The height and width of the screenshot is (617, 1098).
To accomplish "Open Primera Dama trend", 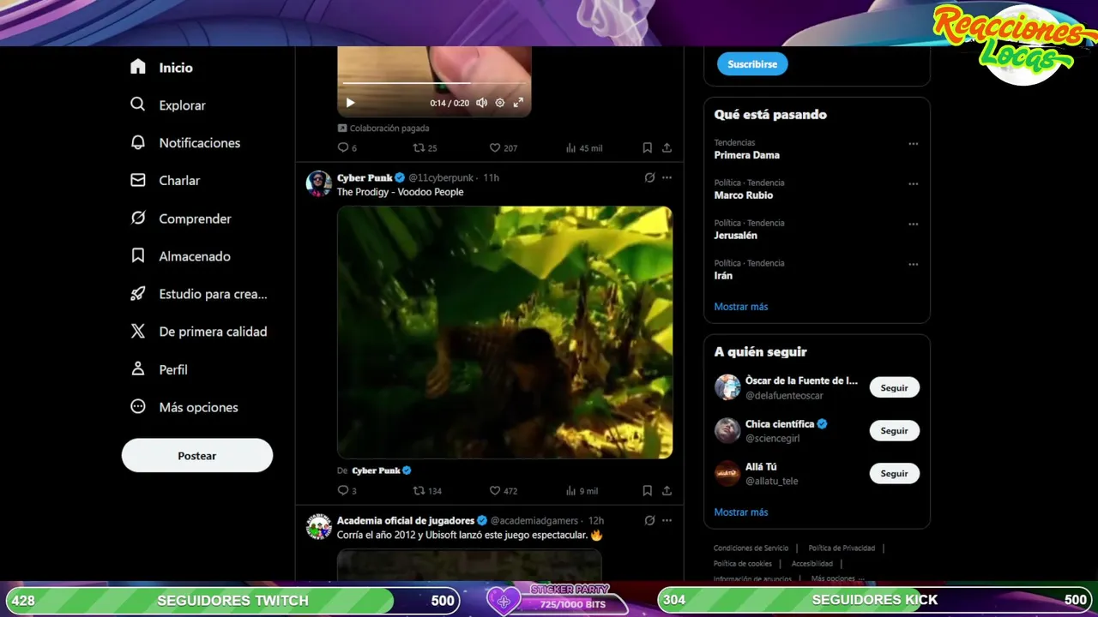I will point(746,155).
